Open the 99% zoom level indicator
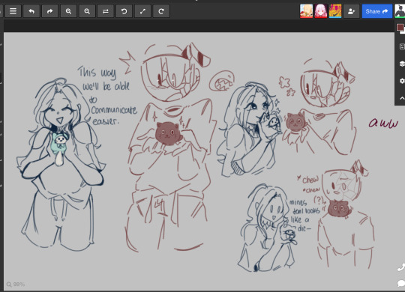Screen dimensions: 405x292 [x=16, y=285]
